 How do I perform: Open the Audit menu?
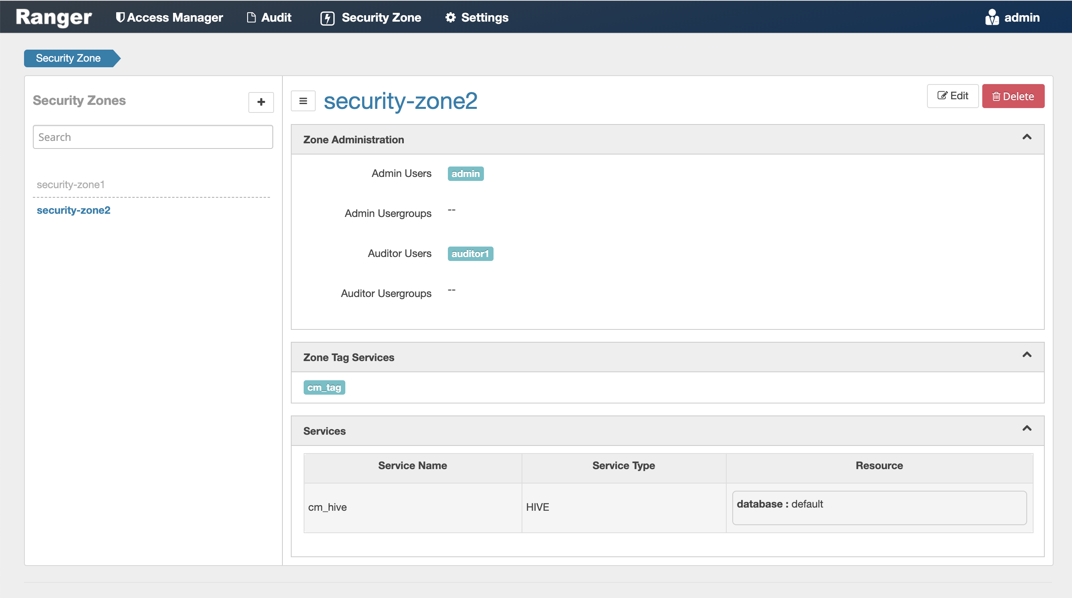click(x=276, y=18)
